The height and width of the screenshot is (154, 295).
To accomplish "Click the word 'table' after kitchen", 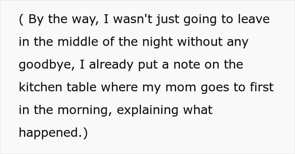I will point(81,87).
